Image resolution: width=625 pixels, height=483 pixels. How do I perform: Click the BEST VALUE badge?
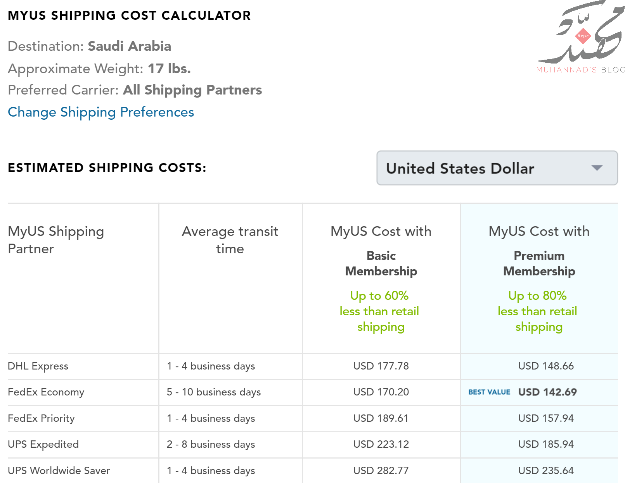tap(489, 392)
